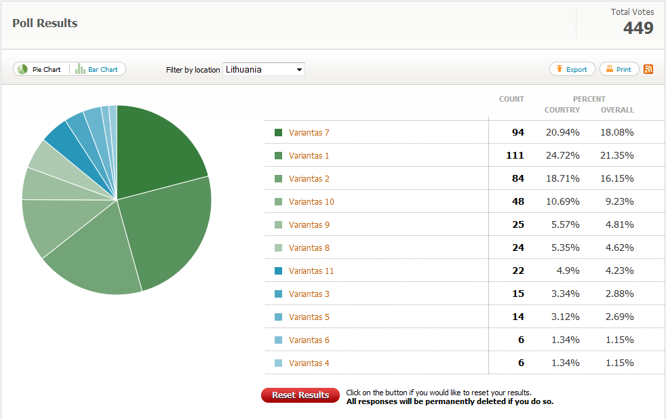This screenshot has height=419, width=666.
Task: Click the orange RSS feed icon
Action: (x=648, y=69)
